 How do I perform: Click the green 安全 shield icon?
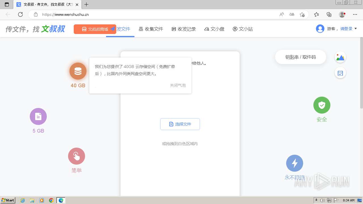(322, 105)
